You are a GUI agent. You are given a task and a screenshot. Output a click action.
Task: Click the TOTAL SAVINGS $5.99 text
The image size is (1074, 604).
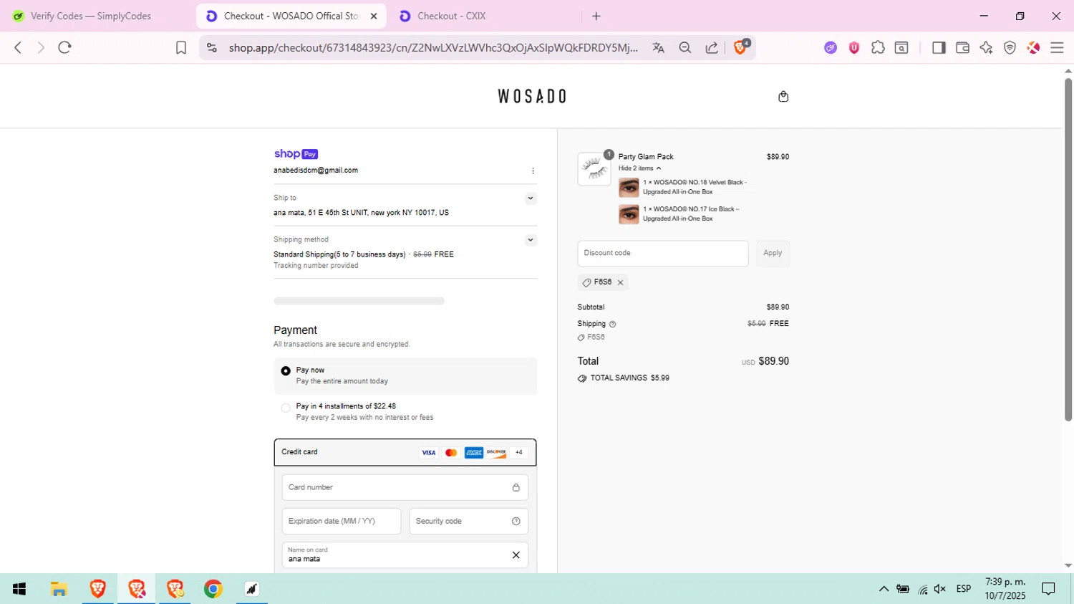(629, 378)
